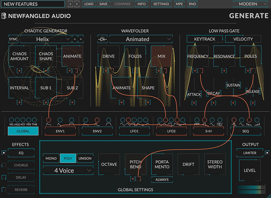Click the SAVE preset button
Image resolution: width=271 pixels, height=198 pixels.
[x=103, y=4]
